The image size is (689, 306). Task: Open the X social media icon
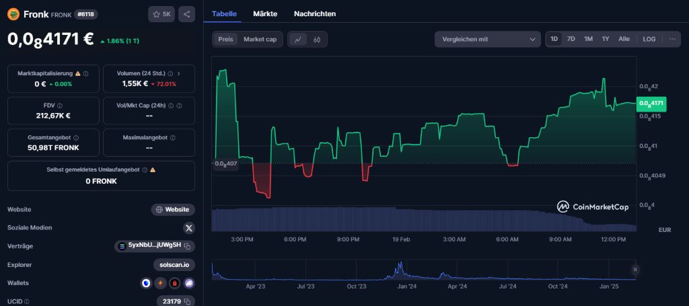[189, 228]
